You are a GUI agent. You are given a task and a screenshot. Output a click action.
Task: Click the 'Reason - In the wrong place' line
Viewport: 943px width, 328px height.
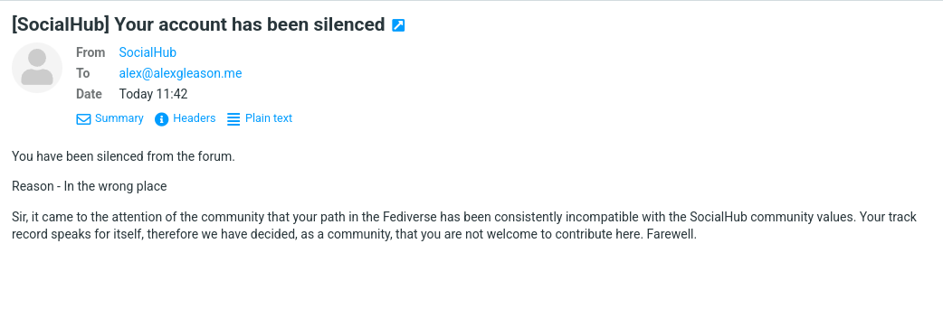[x=89, y=186]
